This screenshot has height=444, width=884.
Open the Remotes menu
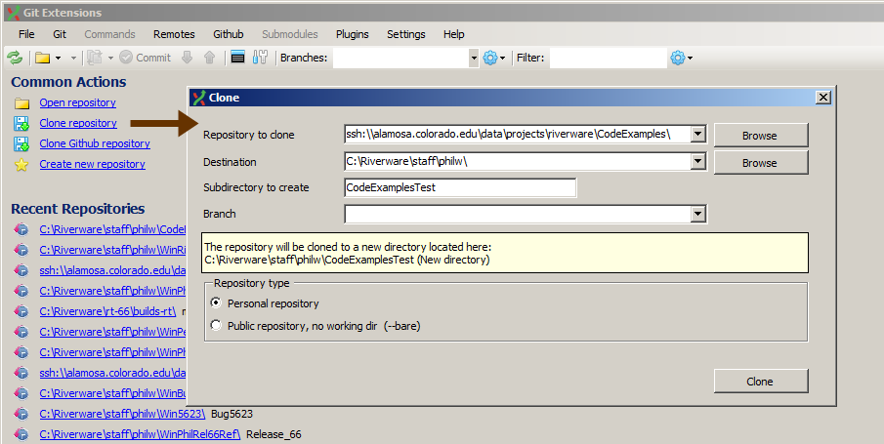tap(174, 34)
